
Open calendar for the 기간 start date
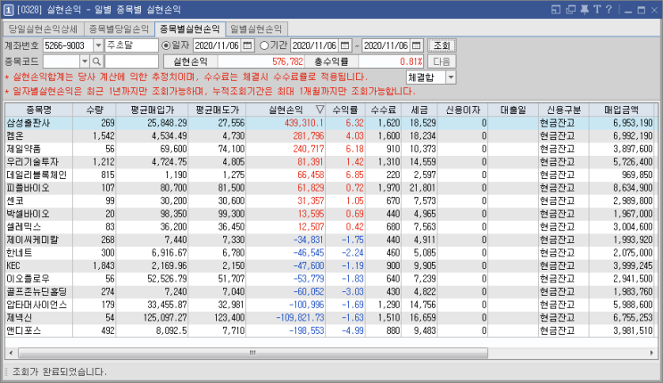[x=345, y=45]
